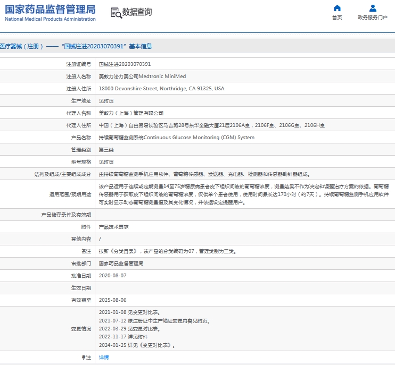The height and width of the screenshot is (366, 395).
Task: Click the 2021-07-12 change entry
Action: click(x=155, y=321)
